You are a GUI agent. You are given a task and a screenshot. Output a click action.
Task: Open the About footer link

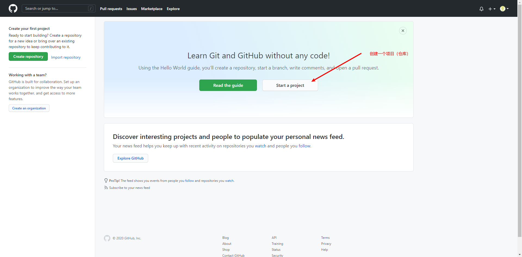click(x=227, y=244)
